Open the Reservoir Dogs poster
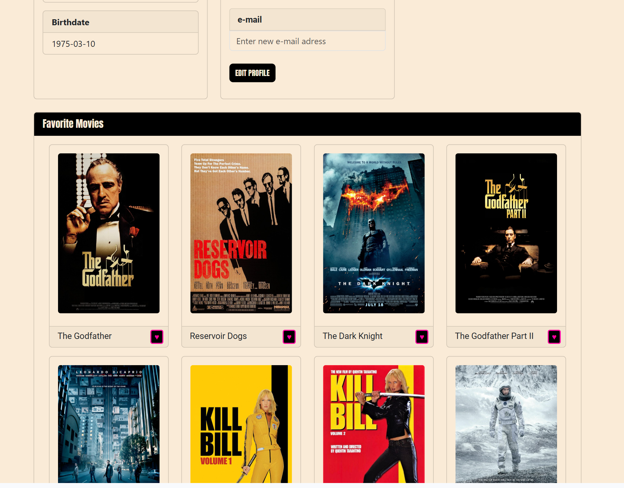 [241, 233]
